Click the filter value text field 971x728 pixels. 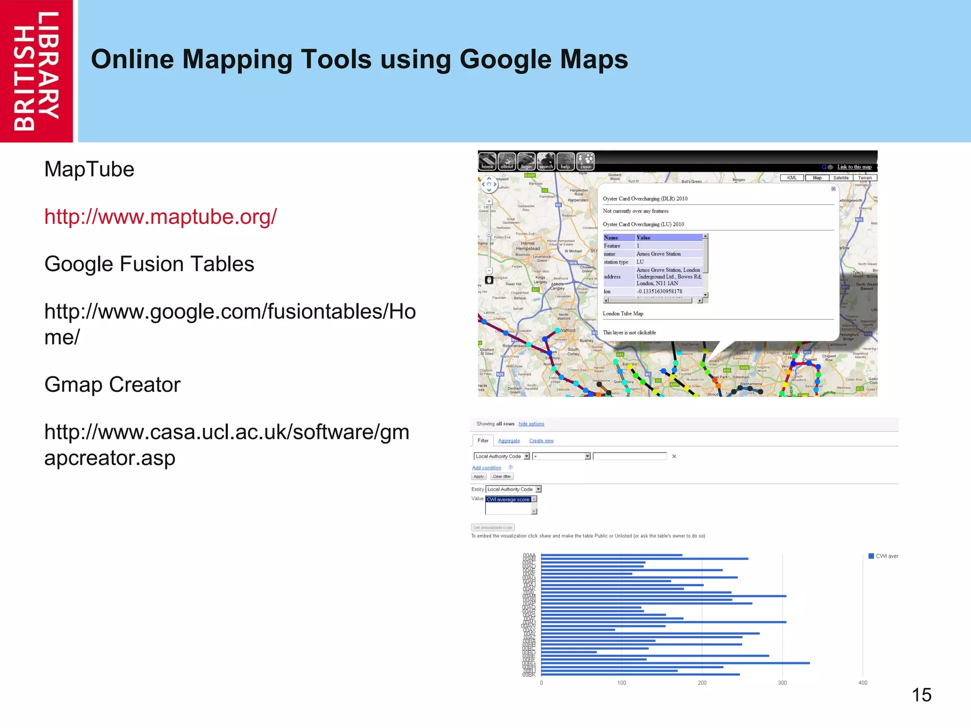point(630,456)
